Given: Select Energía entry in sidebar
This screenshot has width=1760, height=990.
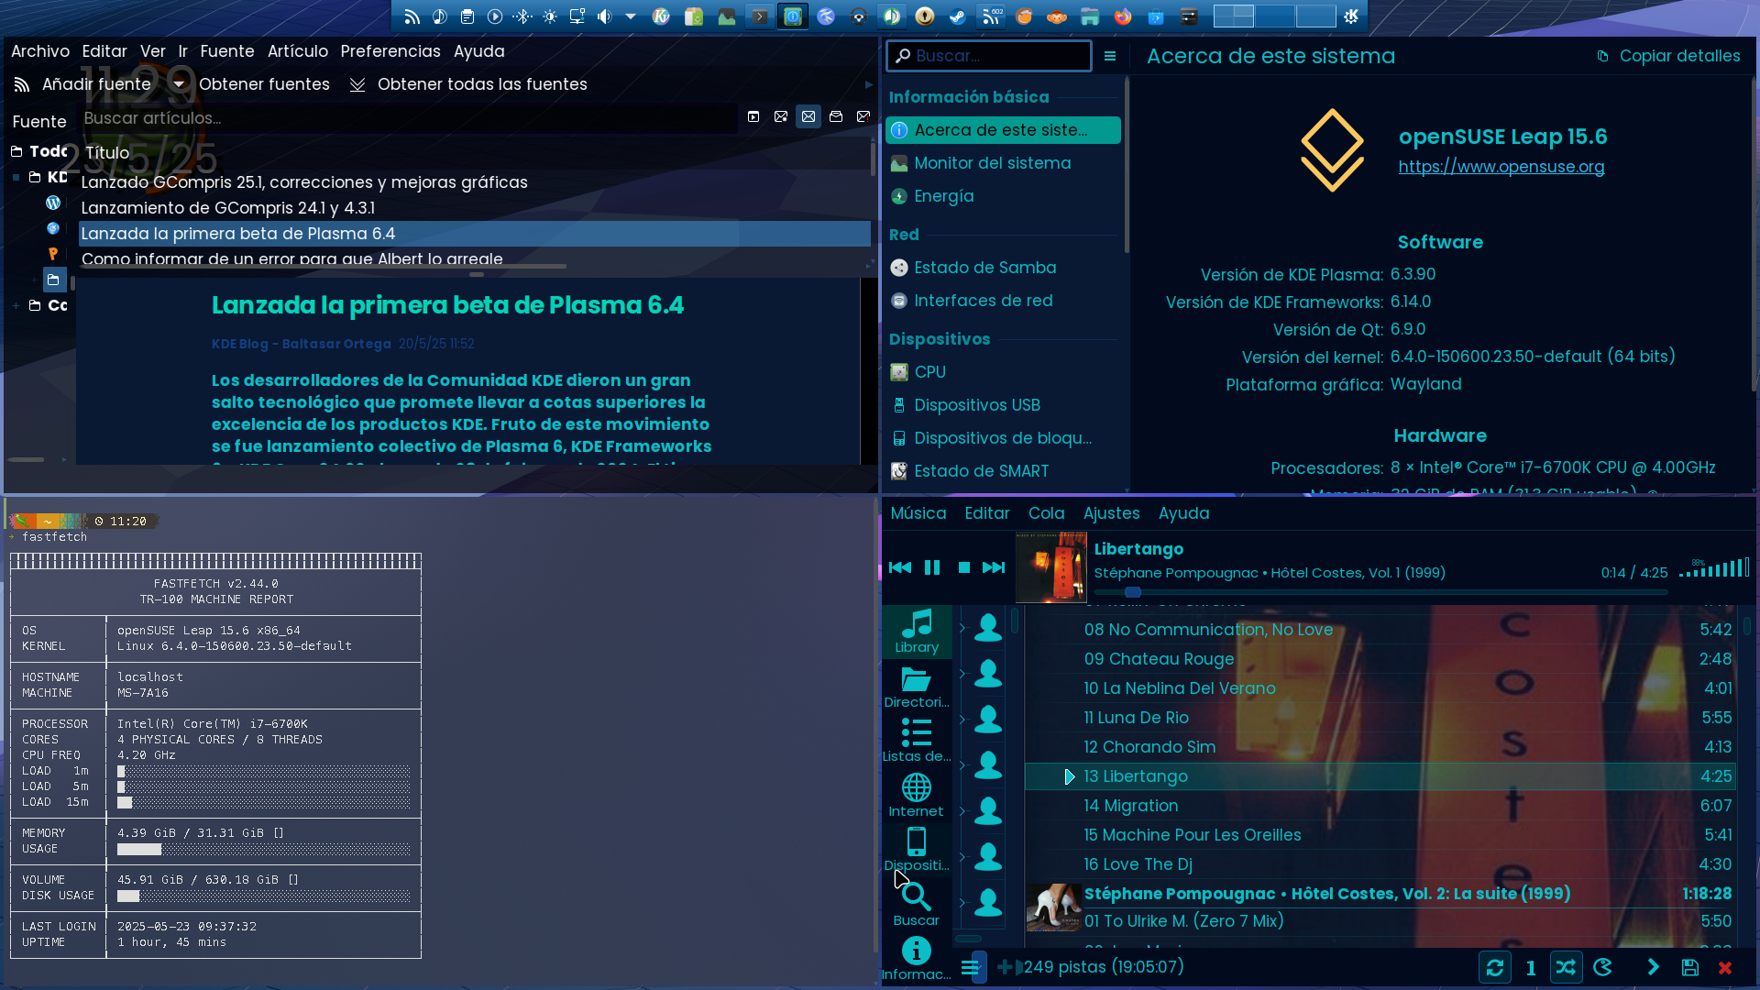Looking at the screenshot, I should tap(1003, 196).
